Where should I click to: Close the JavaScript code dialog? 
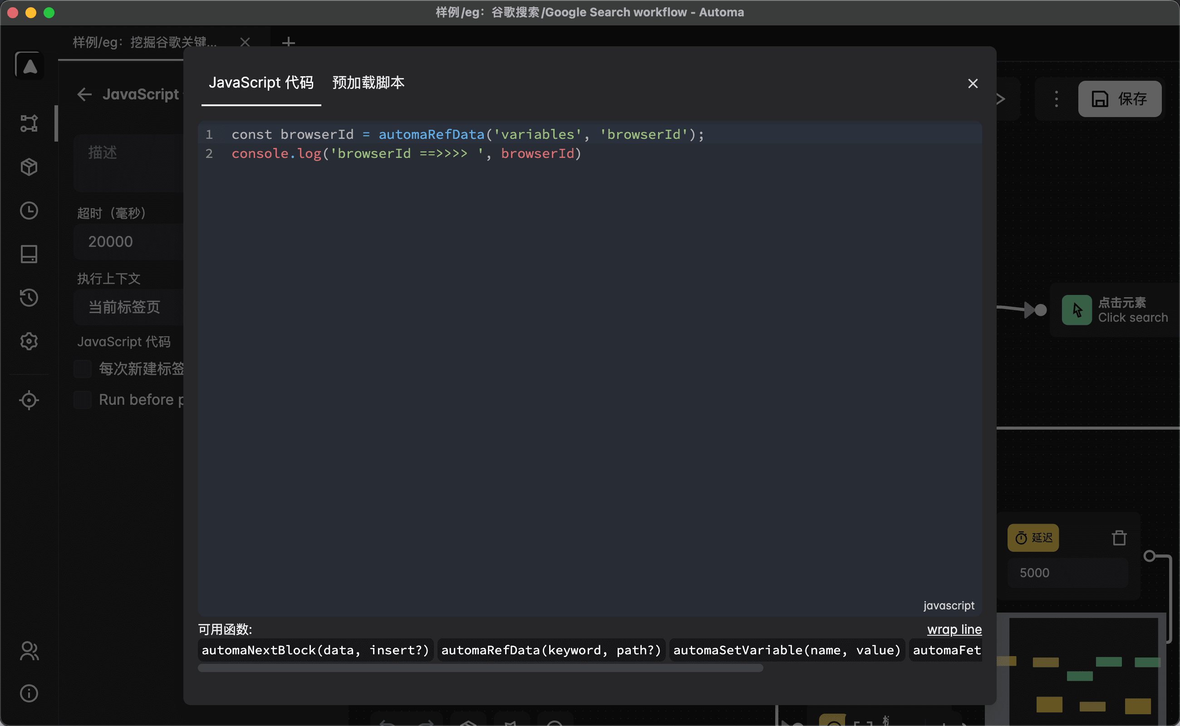pyautogui.click(x=973, y=83)
